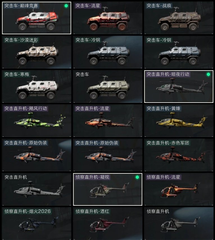Select the default 侦察直升机 skin
Viewport: 215px width, 240px height.
[179, 223]
